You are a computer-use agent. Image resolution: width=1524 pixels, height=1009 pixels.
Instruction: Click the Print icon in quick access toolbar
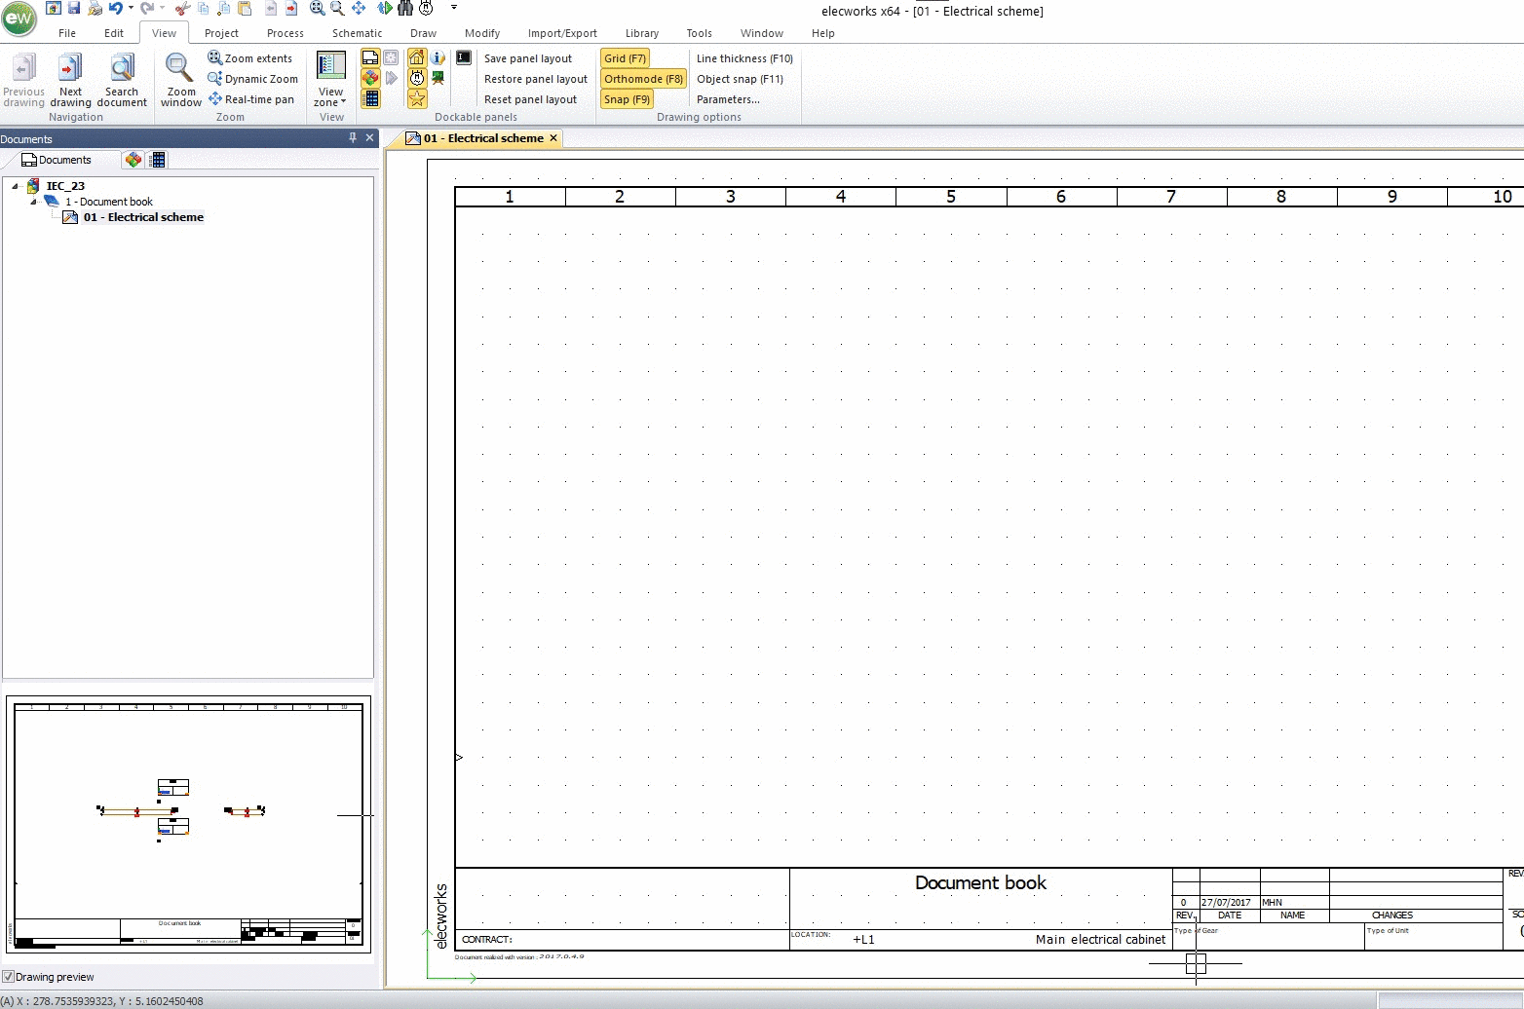click(x=95, y=8)
